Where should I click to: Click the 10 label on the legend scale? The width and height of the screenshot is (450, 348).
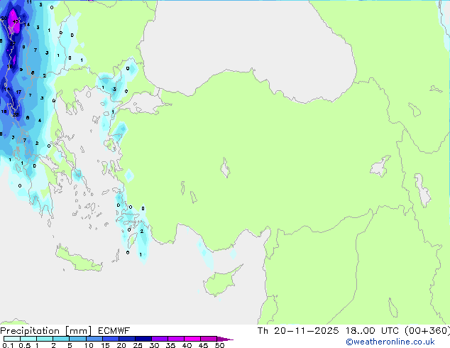(x=89, y=345)
